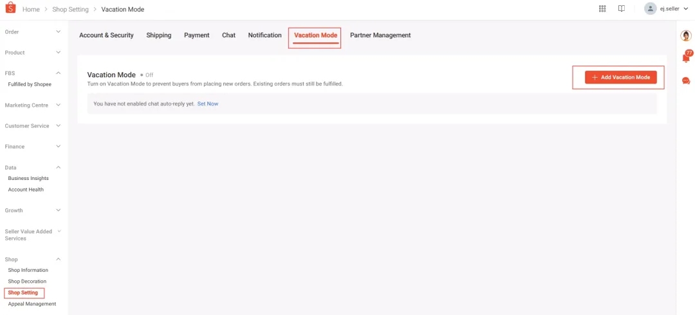Click the ej.seller username text

point(670,9)
